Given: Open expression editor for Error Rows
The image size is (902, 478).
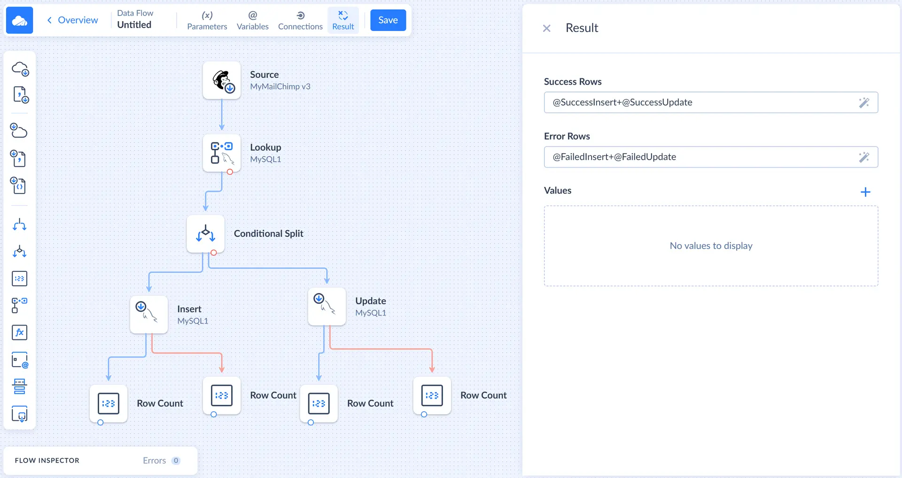Looking at the screenshot, I should [864, 157].
